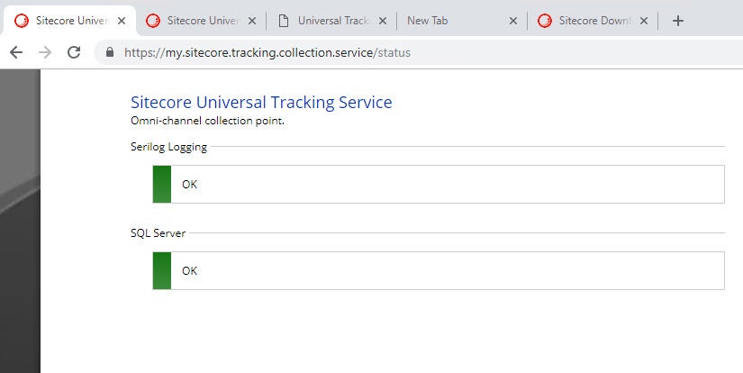Close the Universal Tracking document tab
The height and width of the screenshot is (373, 743).
[383, 21]
